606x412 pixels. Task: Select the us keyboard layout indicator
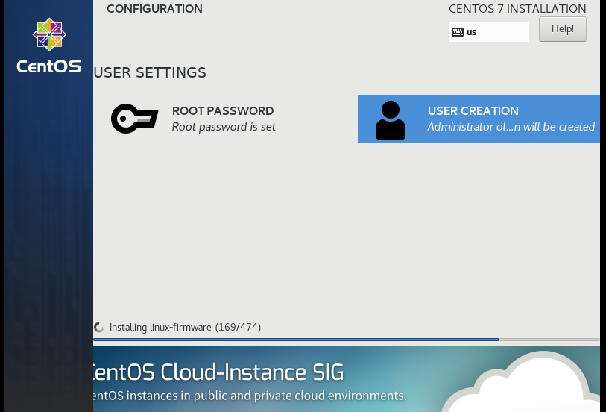pyautogui.click(x=488, y=32)
